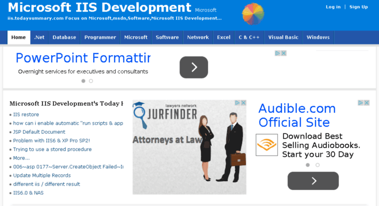
Task: Click the Sign Up link
Action: 359,7
